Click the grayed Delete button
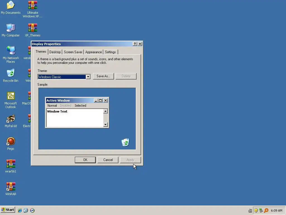The height and width of the screenshot is (215, 286). (126, 76)
